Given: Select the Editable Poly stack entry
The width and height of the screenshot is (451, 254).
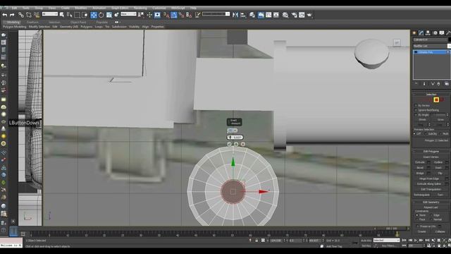Looking at the screenshot, I should pos(431,52).
